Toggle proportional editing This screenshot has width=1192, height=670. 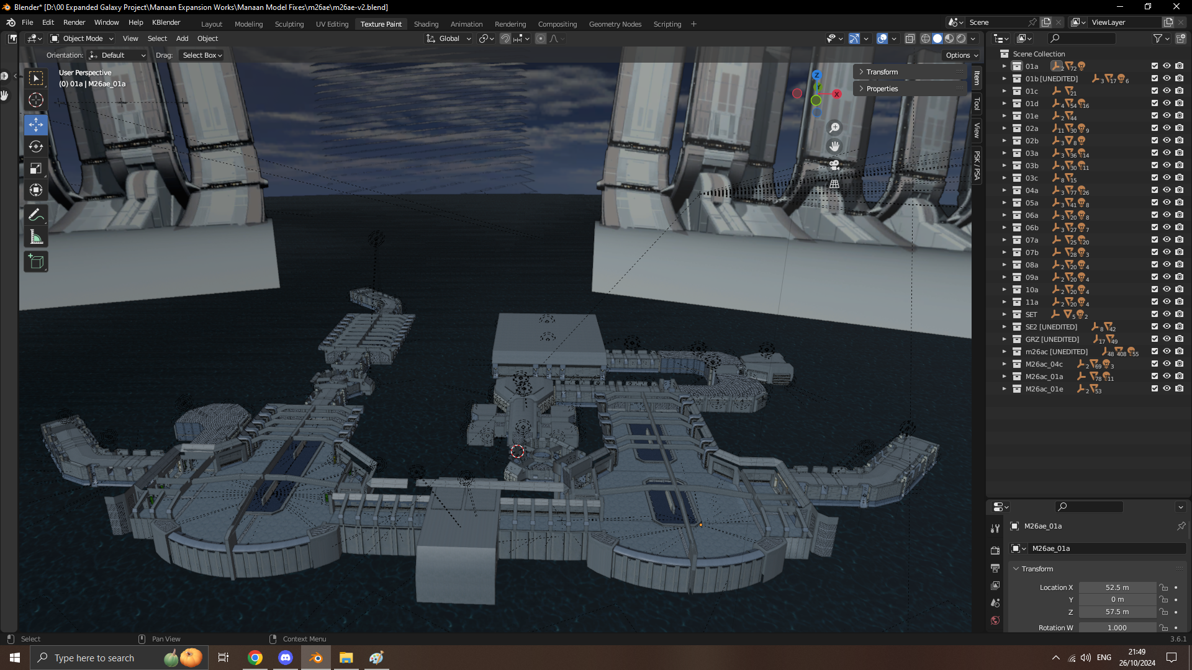pyautogui.click(x=541, y=38)
